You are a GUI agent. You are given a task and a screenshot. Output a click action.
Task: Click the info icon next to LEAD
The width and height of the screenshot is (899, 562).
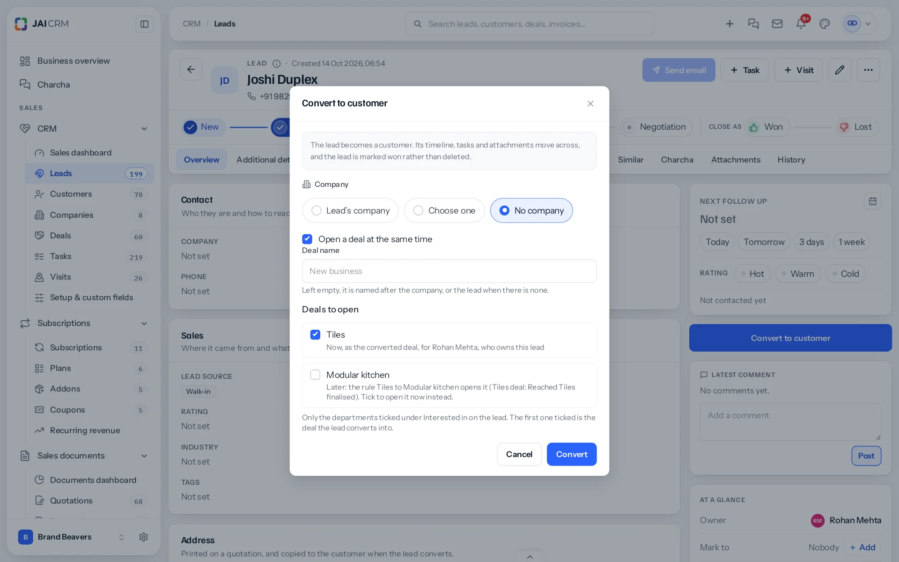[277, 64]
